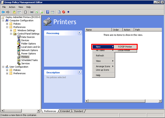Collapse Preferences under Computer Configuration
Image resolution: width=165 pixels, height=118 pixels.
(7, 27)
